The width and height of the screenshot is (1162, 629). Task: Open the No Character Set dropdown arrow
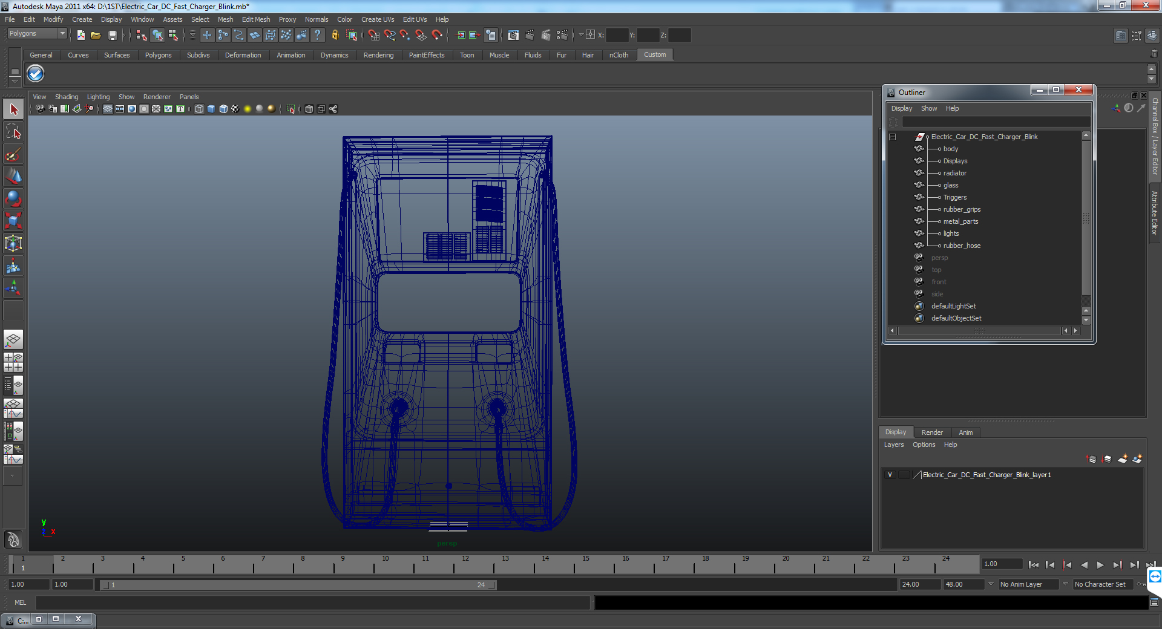coord(1065,584)
